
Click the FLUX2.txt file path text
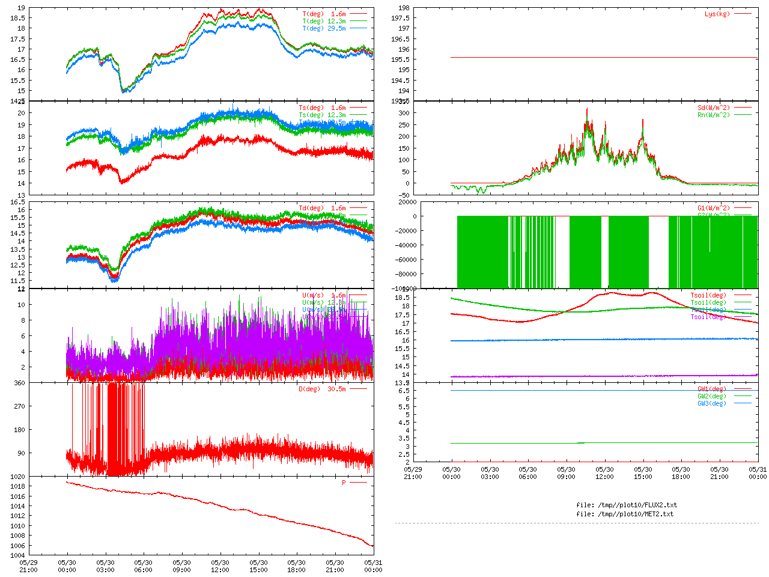tap(626, 505)
